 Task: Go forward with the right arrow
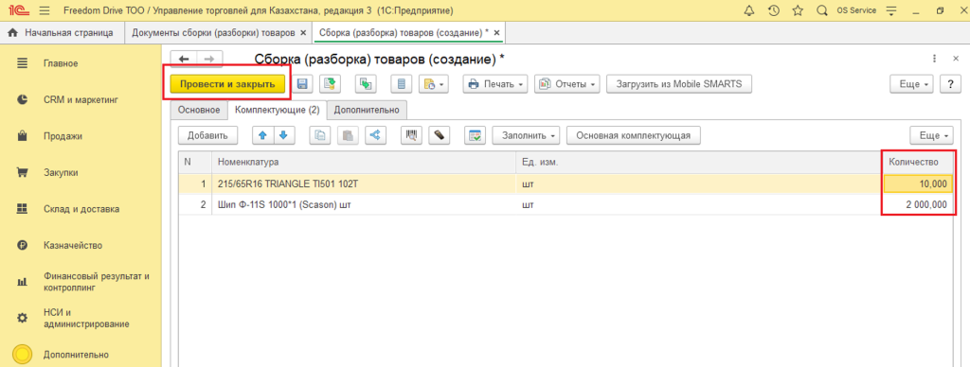click(x=209, y=59)
